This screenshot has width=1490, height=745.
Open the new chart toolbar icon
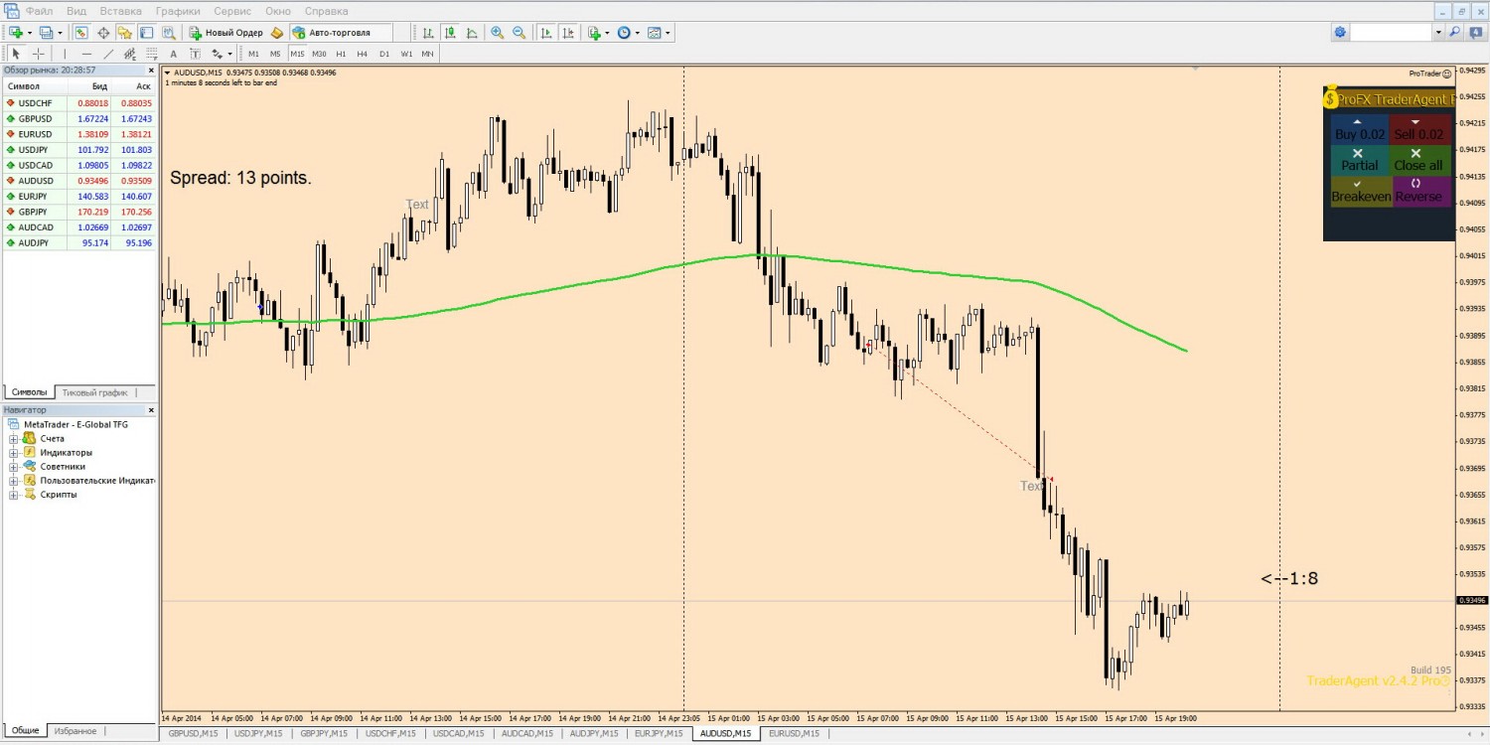click(x=16, y=33)
